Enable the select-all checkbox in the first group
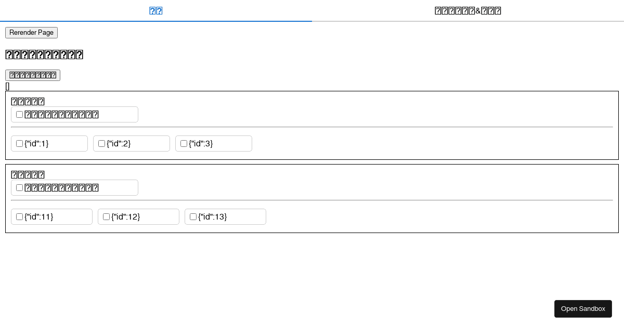The image size is (624, 327). point(19,114)
